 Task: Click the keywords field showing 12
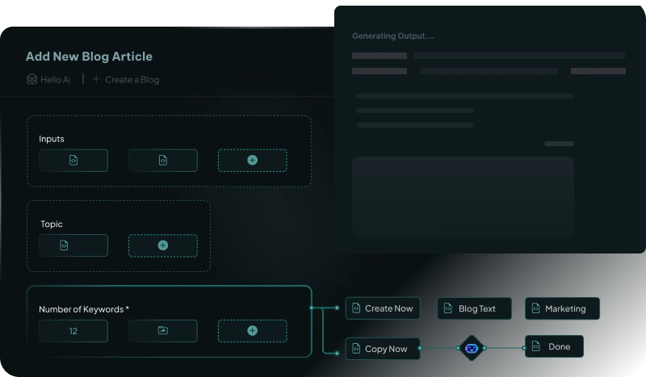[x=73, y=330]
